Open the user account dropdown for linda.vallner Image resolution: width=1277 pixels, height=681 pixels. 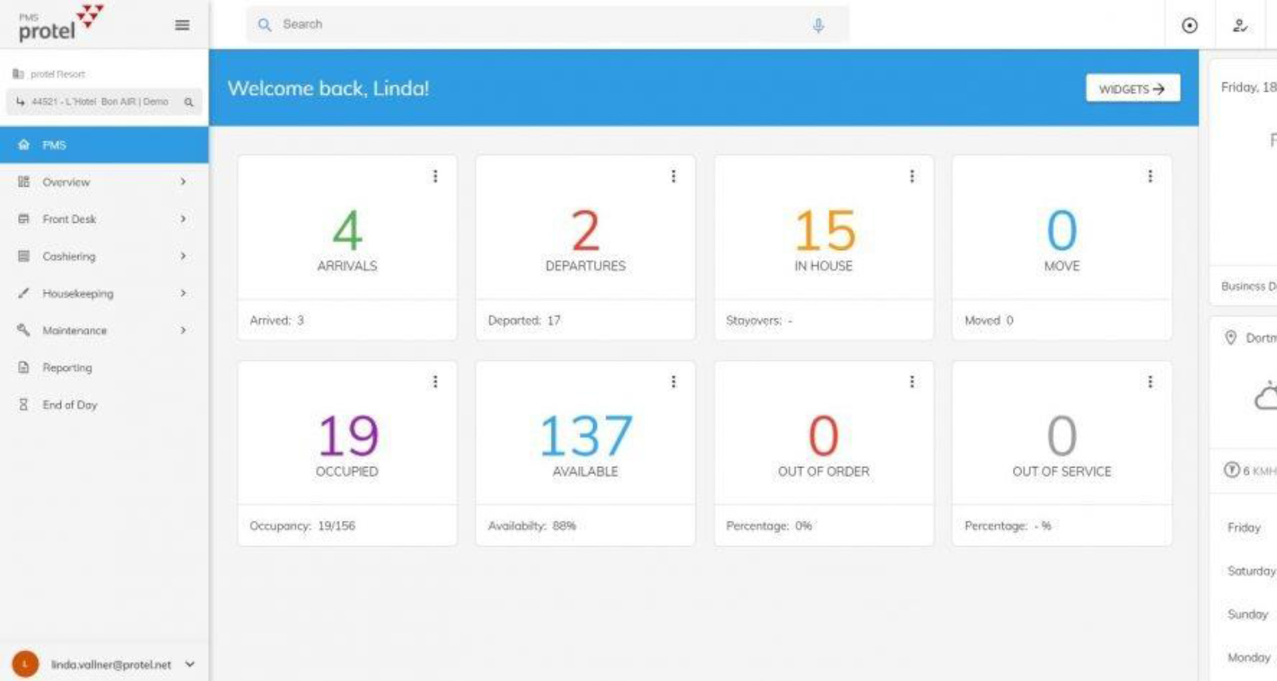coord(190,664)
